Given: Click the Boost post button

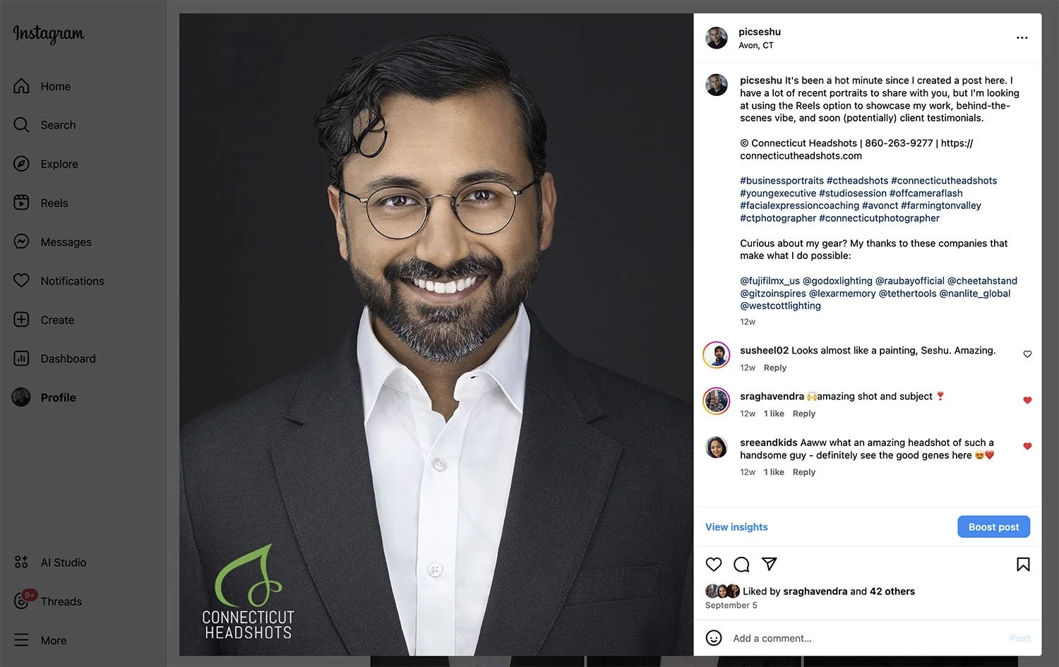Looking at the screenshot, I should tap(993, 527).
